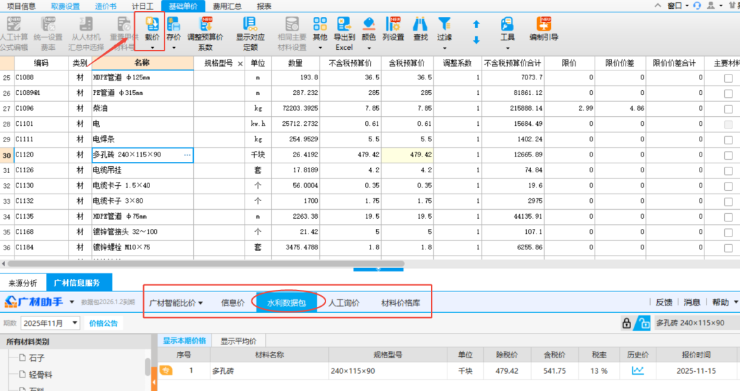Expand the 过滤 filter dropdown
The height and width of the screenshot is (391, 740).
pos(445,48)
